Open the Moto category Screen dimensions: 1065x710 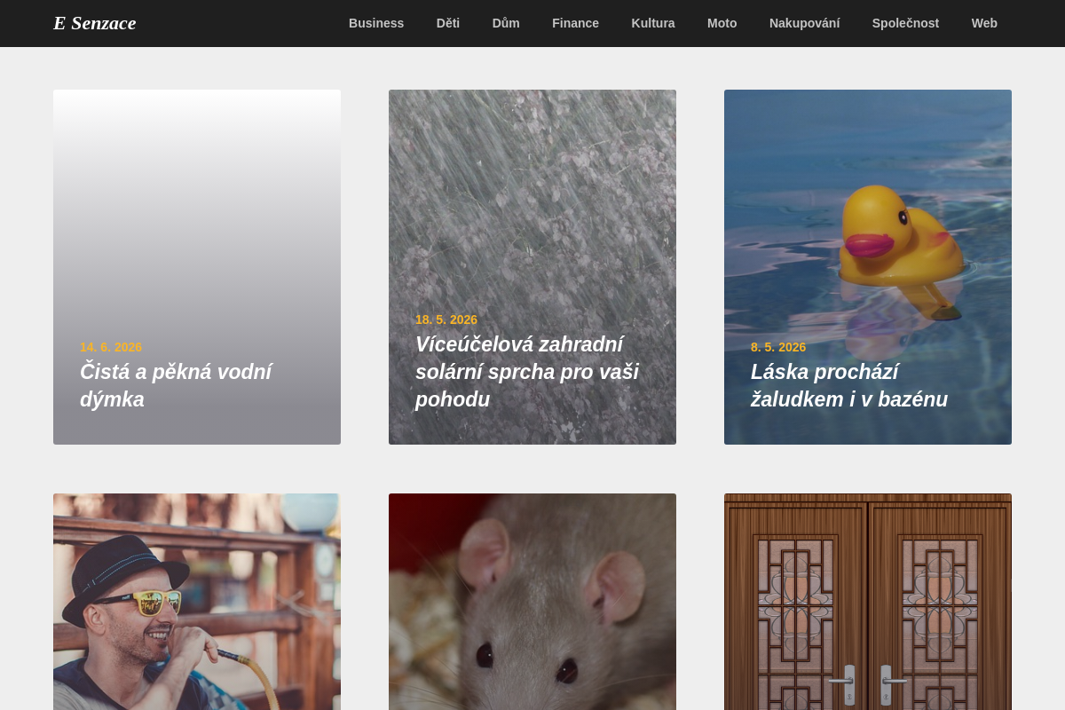point(722,23)
